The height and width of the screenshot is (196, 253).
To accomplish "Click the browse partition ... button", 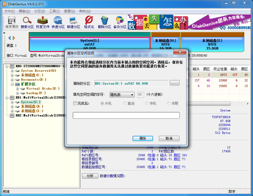I will (x=174, y=83).
